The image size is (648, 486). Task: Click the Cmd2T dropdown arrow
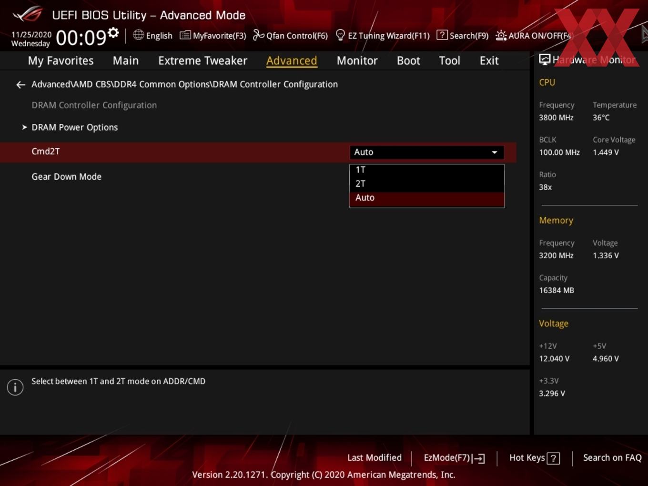495,152
